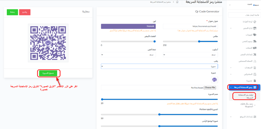Click the معاينة preview panel title
The height and width of the screenshot is (129, 261).
pyautogui.click(x=86, y=11)
